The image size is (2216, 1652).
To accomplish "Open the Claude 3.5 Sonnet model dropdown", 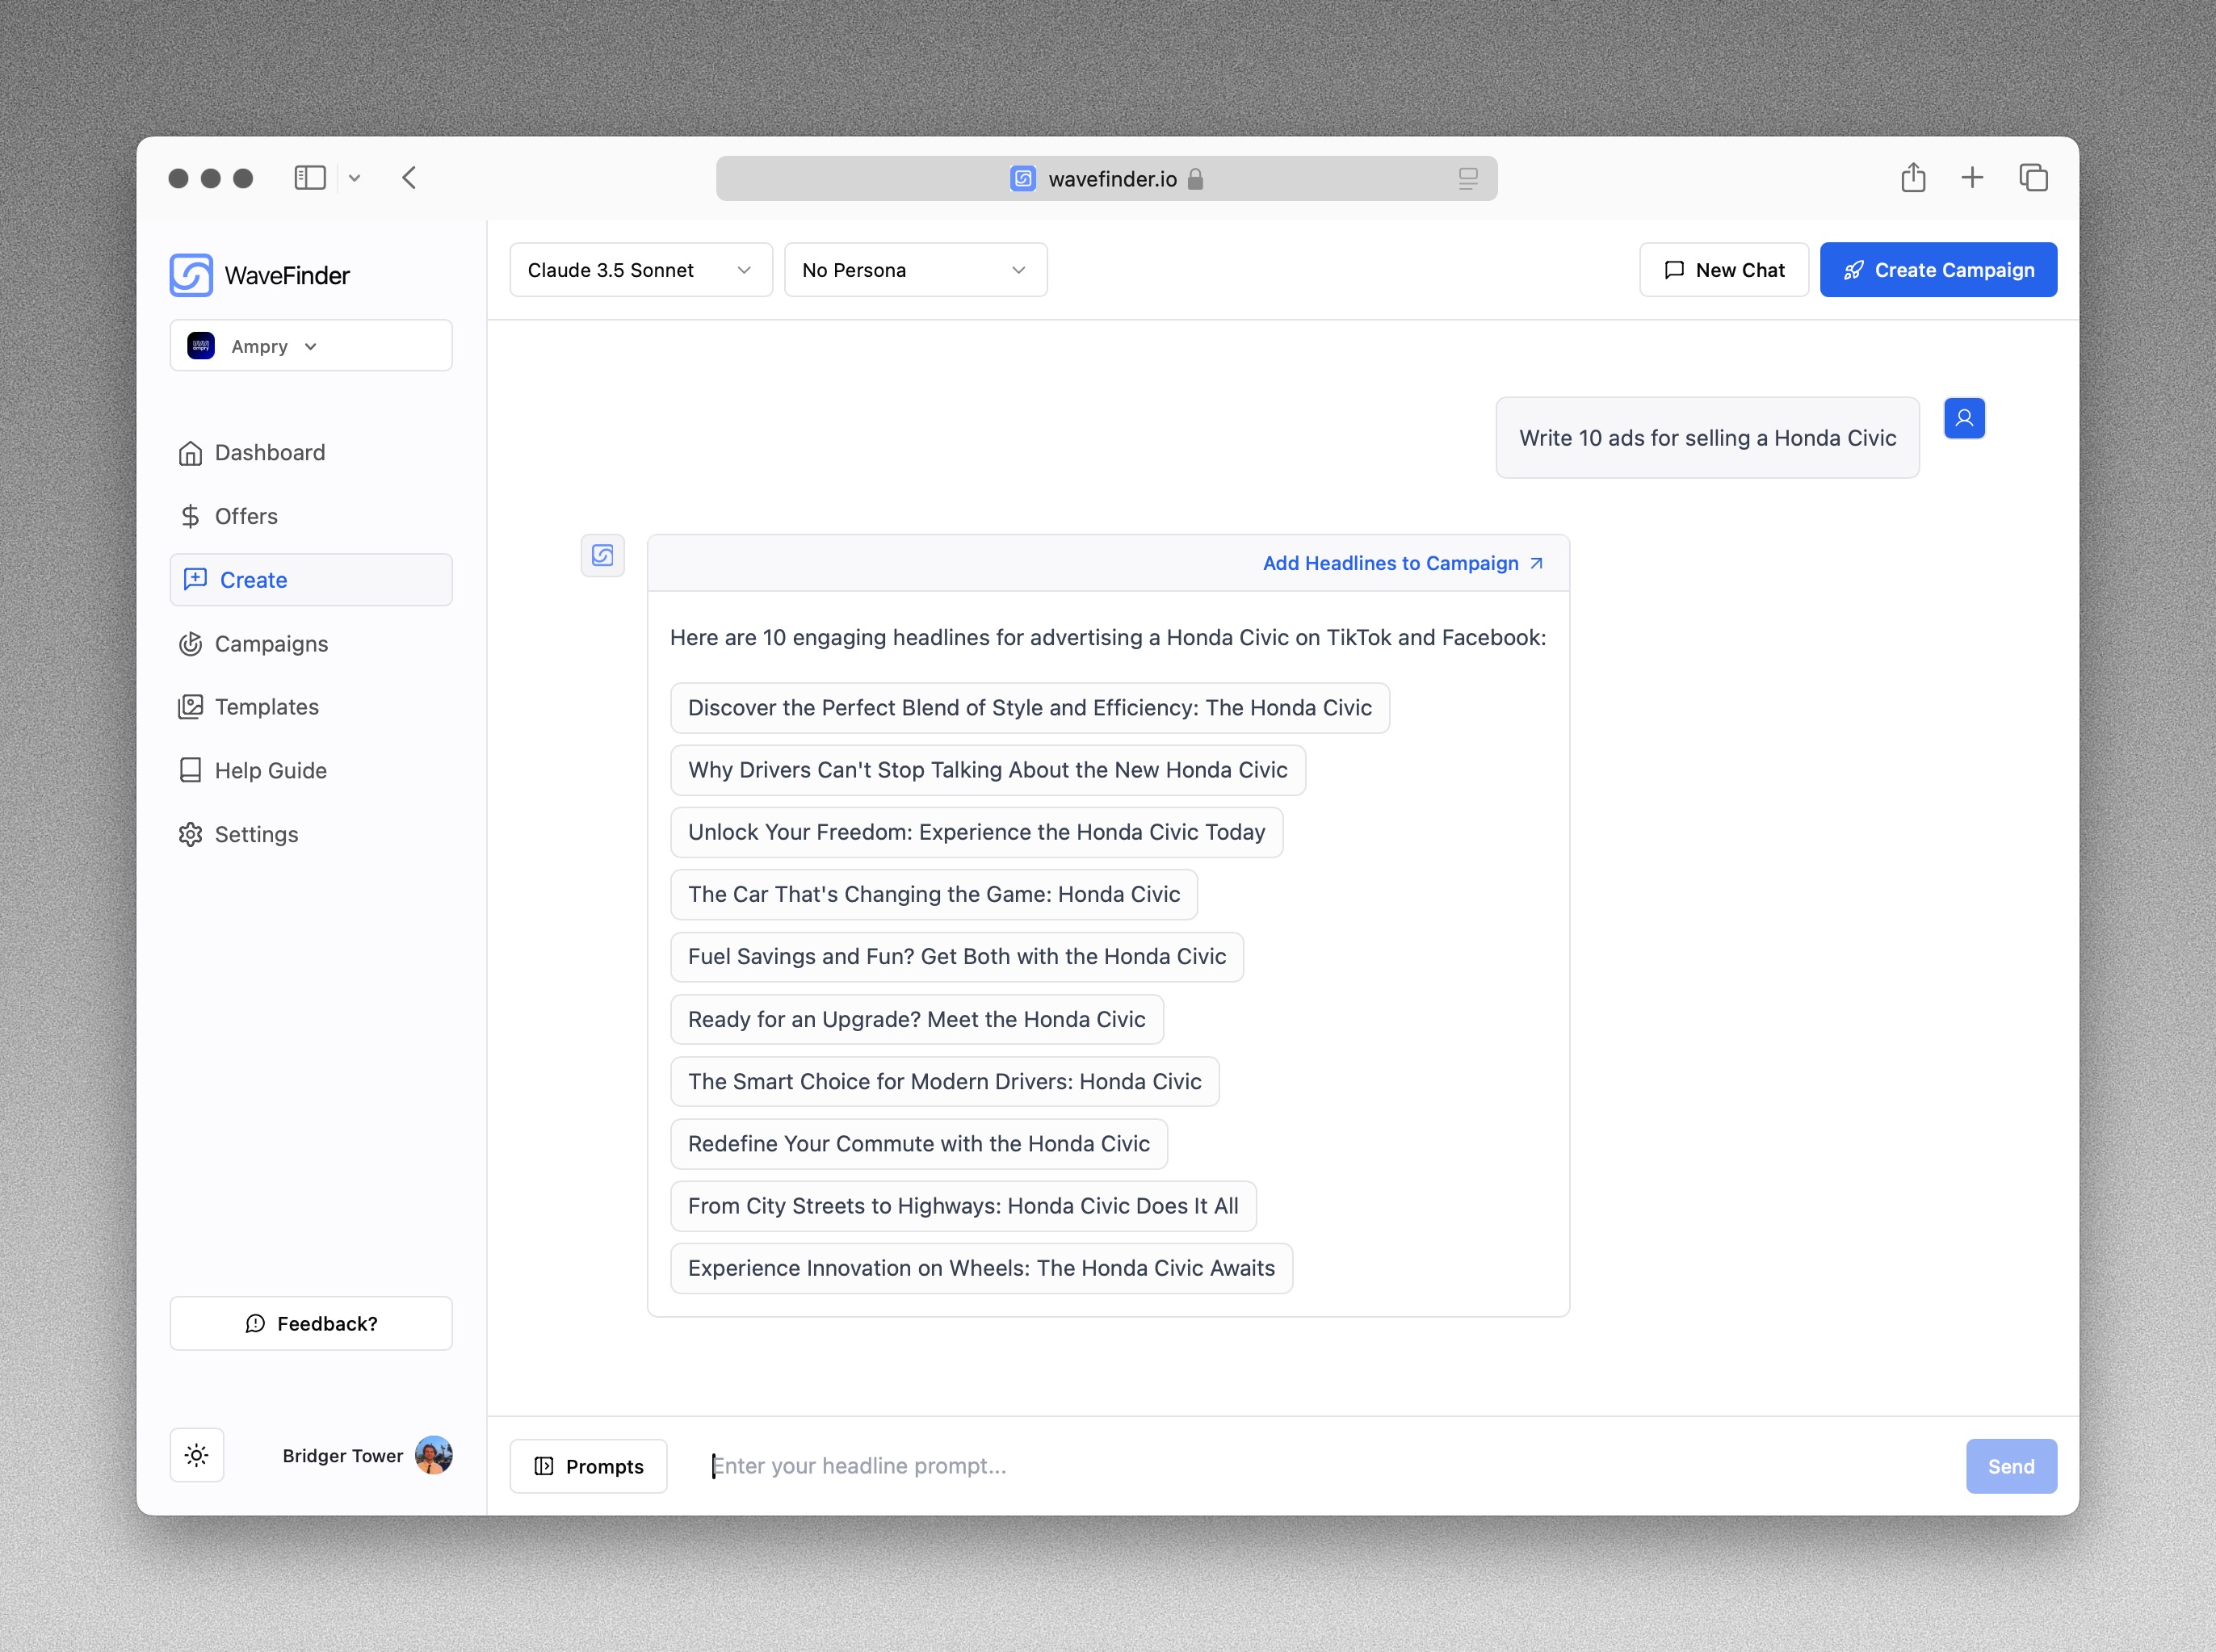I will coord(641,270).
